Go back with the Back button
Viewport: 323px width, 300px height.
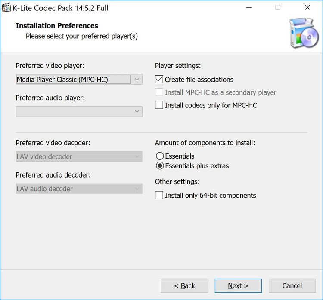[184, 286]
